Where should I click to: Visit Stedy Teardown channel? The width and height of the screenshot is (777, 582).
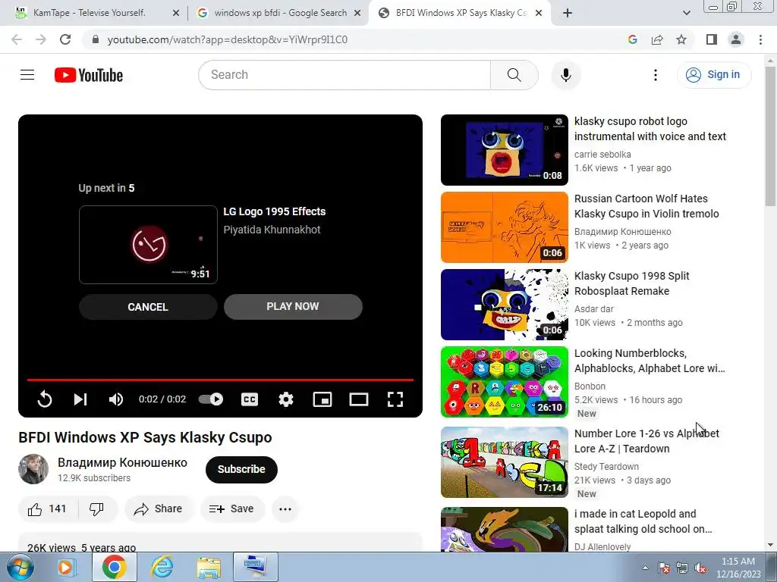click(606, 466)
